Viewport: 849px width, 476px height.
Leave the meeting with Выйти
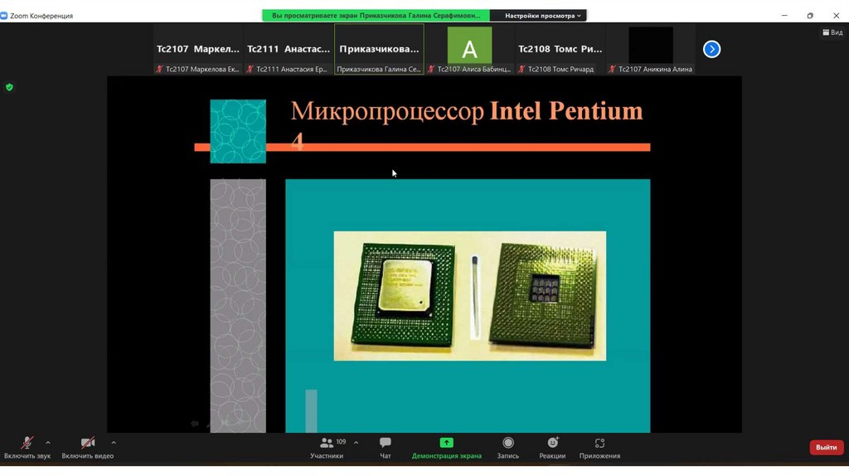pyautogui.click(x=826, y=447)
